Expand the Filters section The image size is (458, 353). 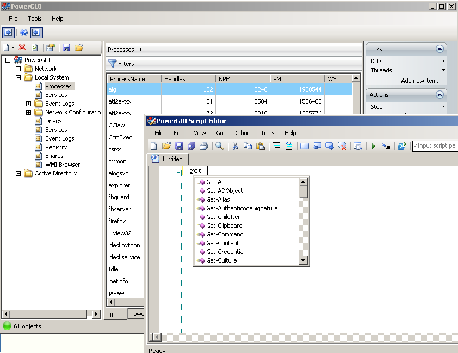[x=121, y=64]
